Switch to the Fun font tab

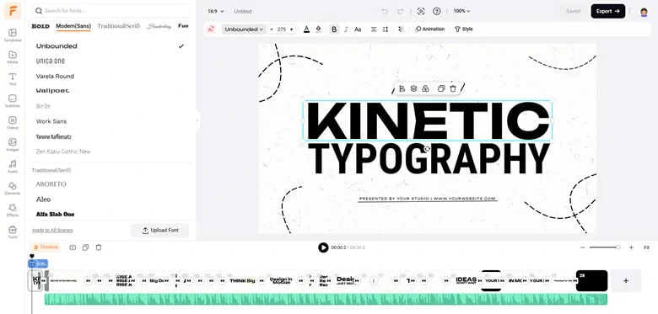click(x=183, y=26)
